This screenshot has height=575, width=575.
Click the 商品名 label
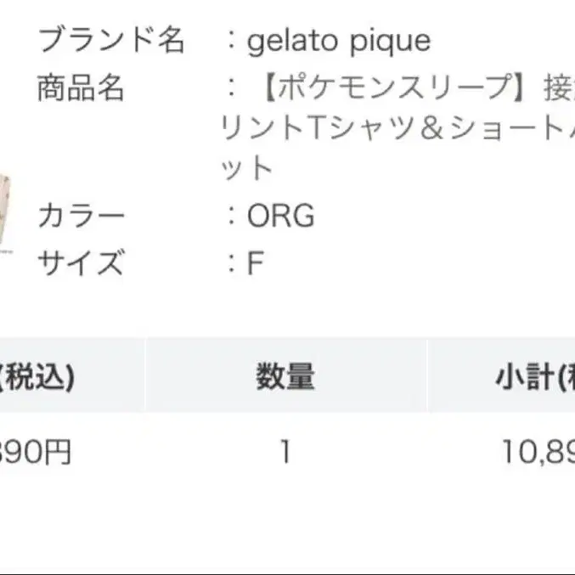point(81,87)
